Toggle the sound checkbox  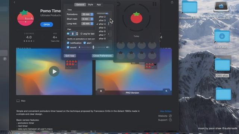(68, 47)
